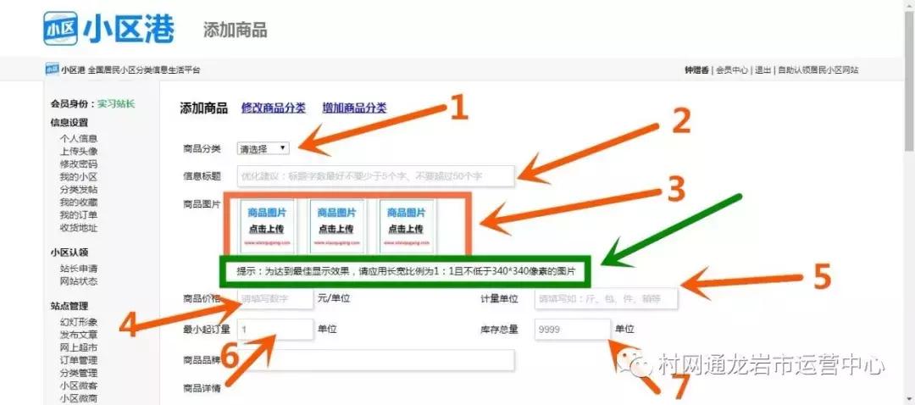Click the 小区港 logo in the header

pos(109,29)
